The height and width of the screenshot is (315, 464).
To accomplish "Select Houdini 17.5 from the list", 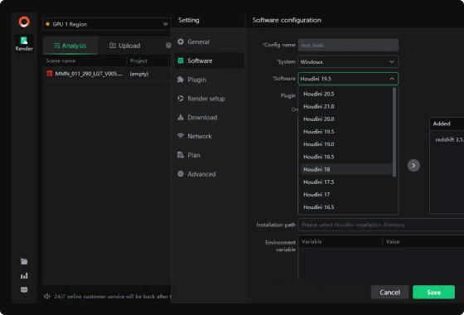I will click(346, 182).
